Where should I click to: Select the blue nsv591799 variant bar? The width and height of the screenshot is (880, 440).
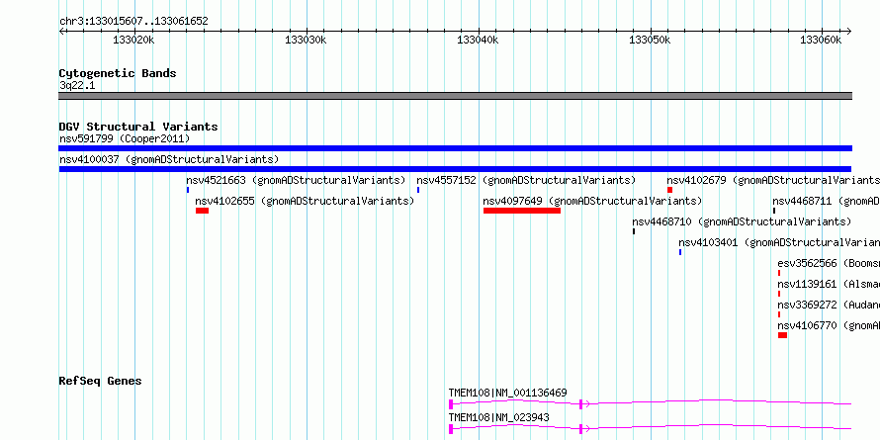point(455,148)
